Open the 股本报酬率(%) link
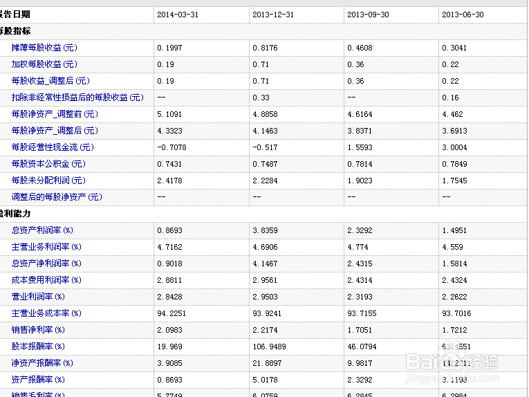Image resolution: width=529 pixels, height=397 pixels. coord(38,347)
